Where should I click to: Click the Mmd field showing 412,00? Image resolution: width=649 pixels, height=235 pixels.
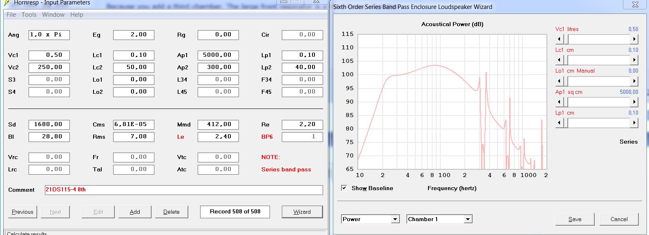(x=218, y=124)
